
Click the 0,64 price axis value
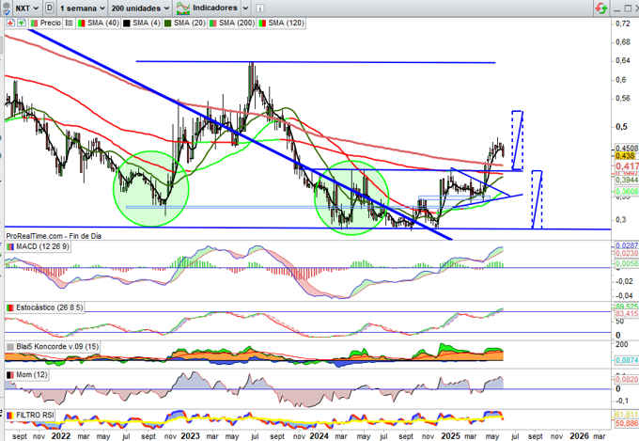(623, 60)
